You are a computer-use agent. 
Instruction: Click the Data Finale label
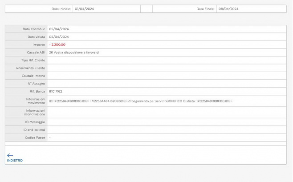205,9
